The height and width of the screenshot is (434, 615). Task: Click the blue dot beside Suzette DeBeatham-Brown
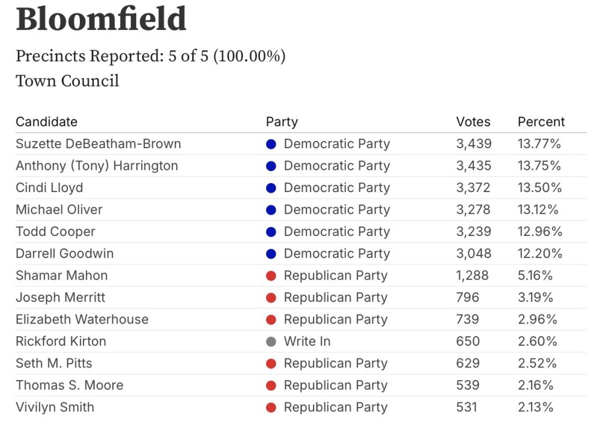[x=271, y=144]
